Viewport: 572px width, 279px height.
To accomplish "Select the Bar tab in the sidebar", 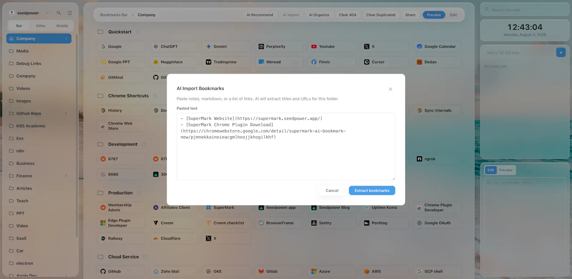I will click(19, 26).
